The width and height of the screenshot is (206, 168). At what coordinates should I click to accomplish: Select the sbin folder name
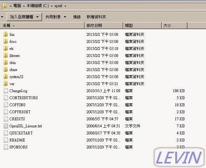click(x=13, y=63)
